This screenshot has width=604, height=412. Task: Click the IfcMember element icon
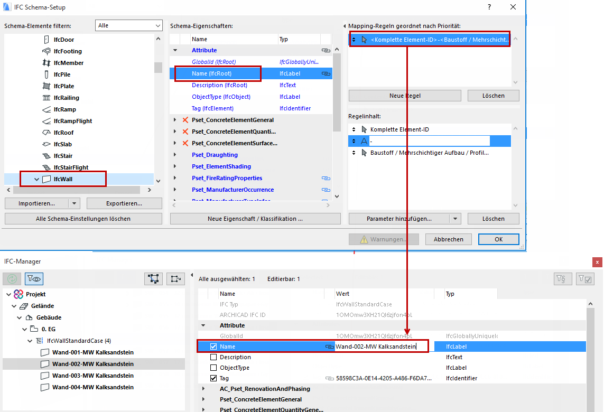pos(47,63)
